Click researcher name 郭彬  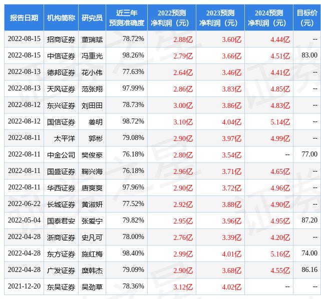tap(96, 138)
